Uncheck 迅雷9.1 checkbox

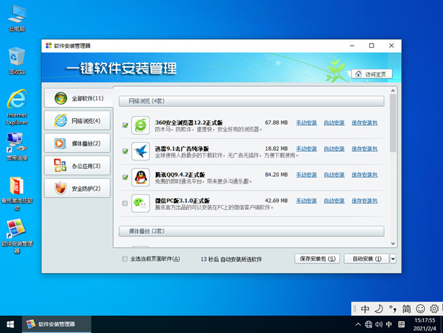(125, 151)
